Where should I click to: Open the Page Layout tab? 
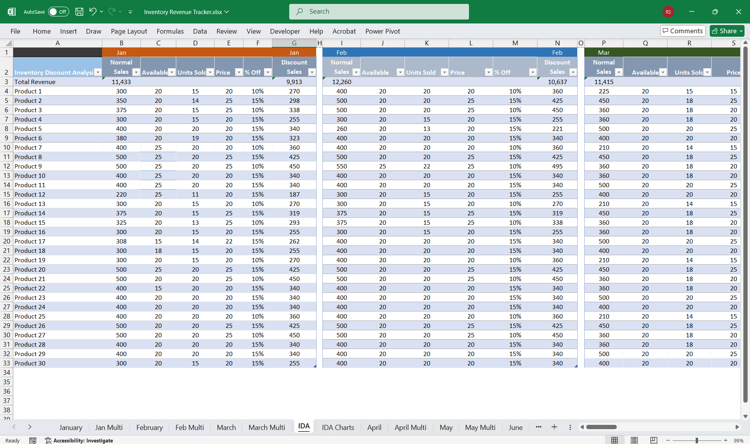click(129, 31)
